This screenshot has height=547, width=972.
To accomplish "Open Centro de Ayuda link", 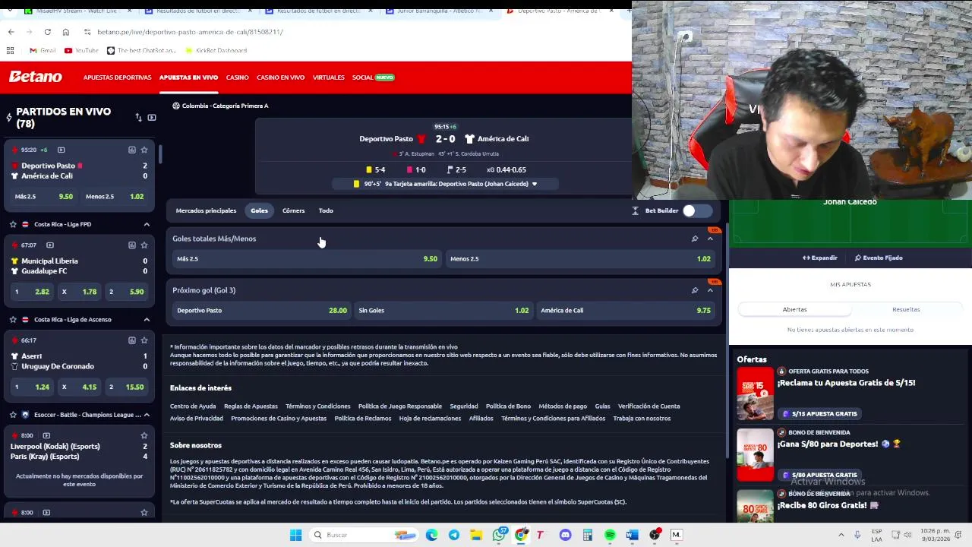I will tap(193, 406).
